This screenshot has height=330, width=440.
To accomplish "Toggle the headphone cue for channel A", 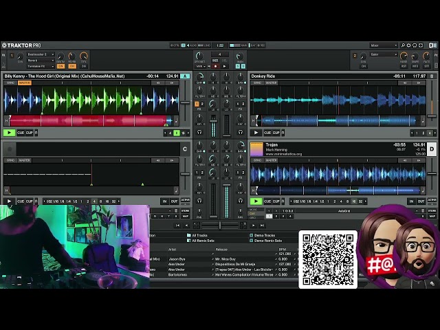I will (x=199, y=131).
